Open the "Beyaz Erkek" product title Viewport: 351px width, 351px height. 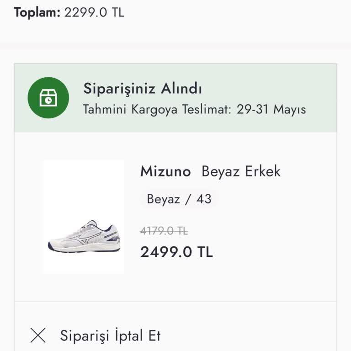click(241, 171)
